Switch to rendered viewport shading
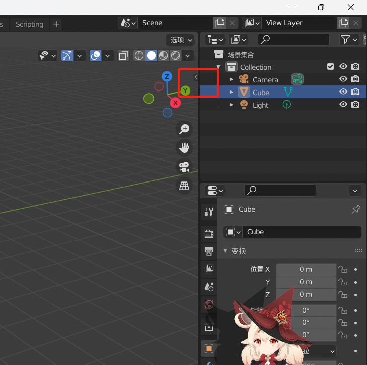 176,56
